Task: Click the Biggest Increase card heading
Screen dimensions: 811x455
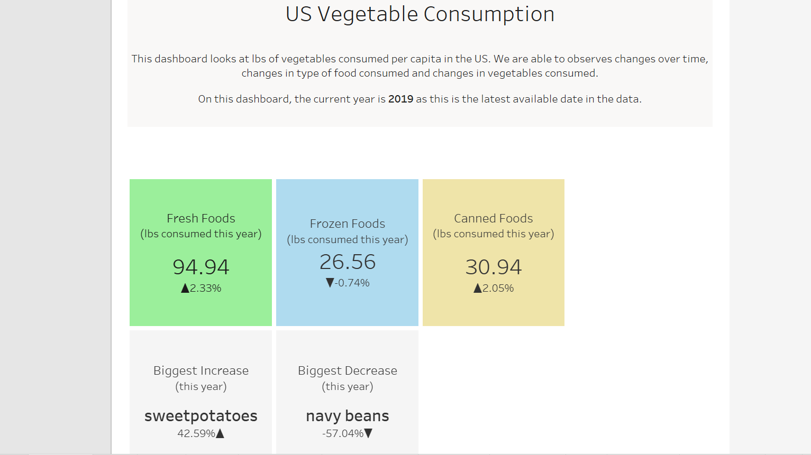Action: point(201,371)
